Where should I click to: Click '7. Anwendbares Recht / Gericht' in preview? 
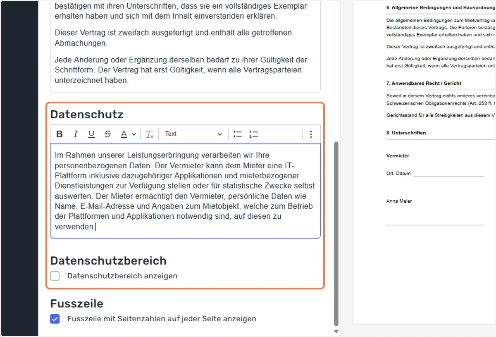[424, 83]
